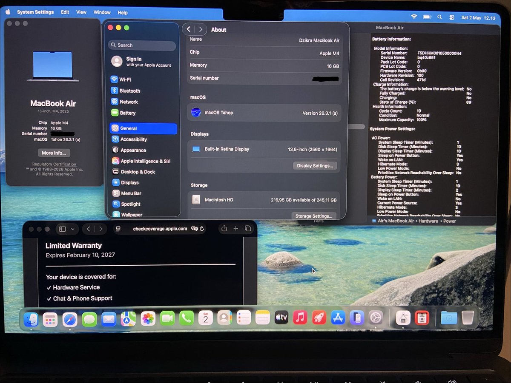Screen dimensions: 511x383
Task: Open the Regulatory Certification link
Action: 54,164
